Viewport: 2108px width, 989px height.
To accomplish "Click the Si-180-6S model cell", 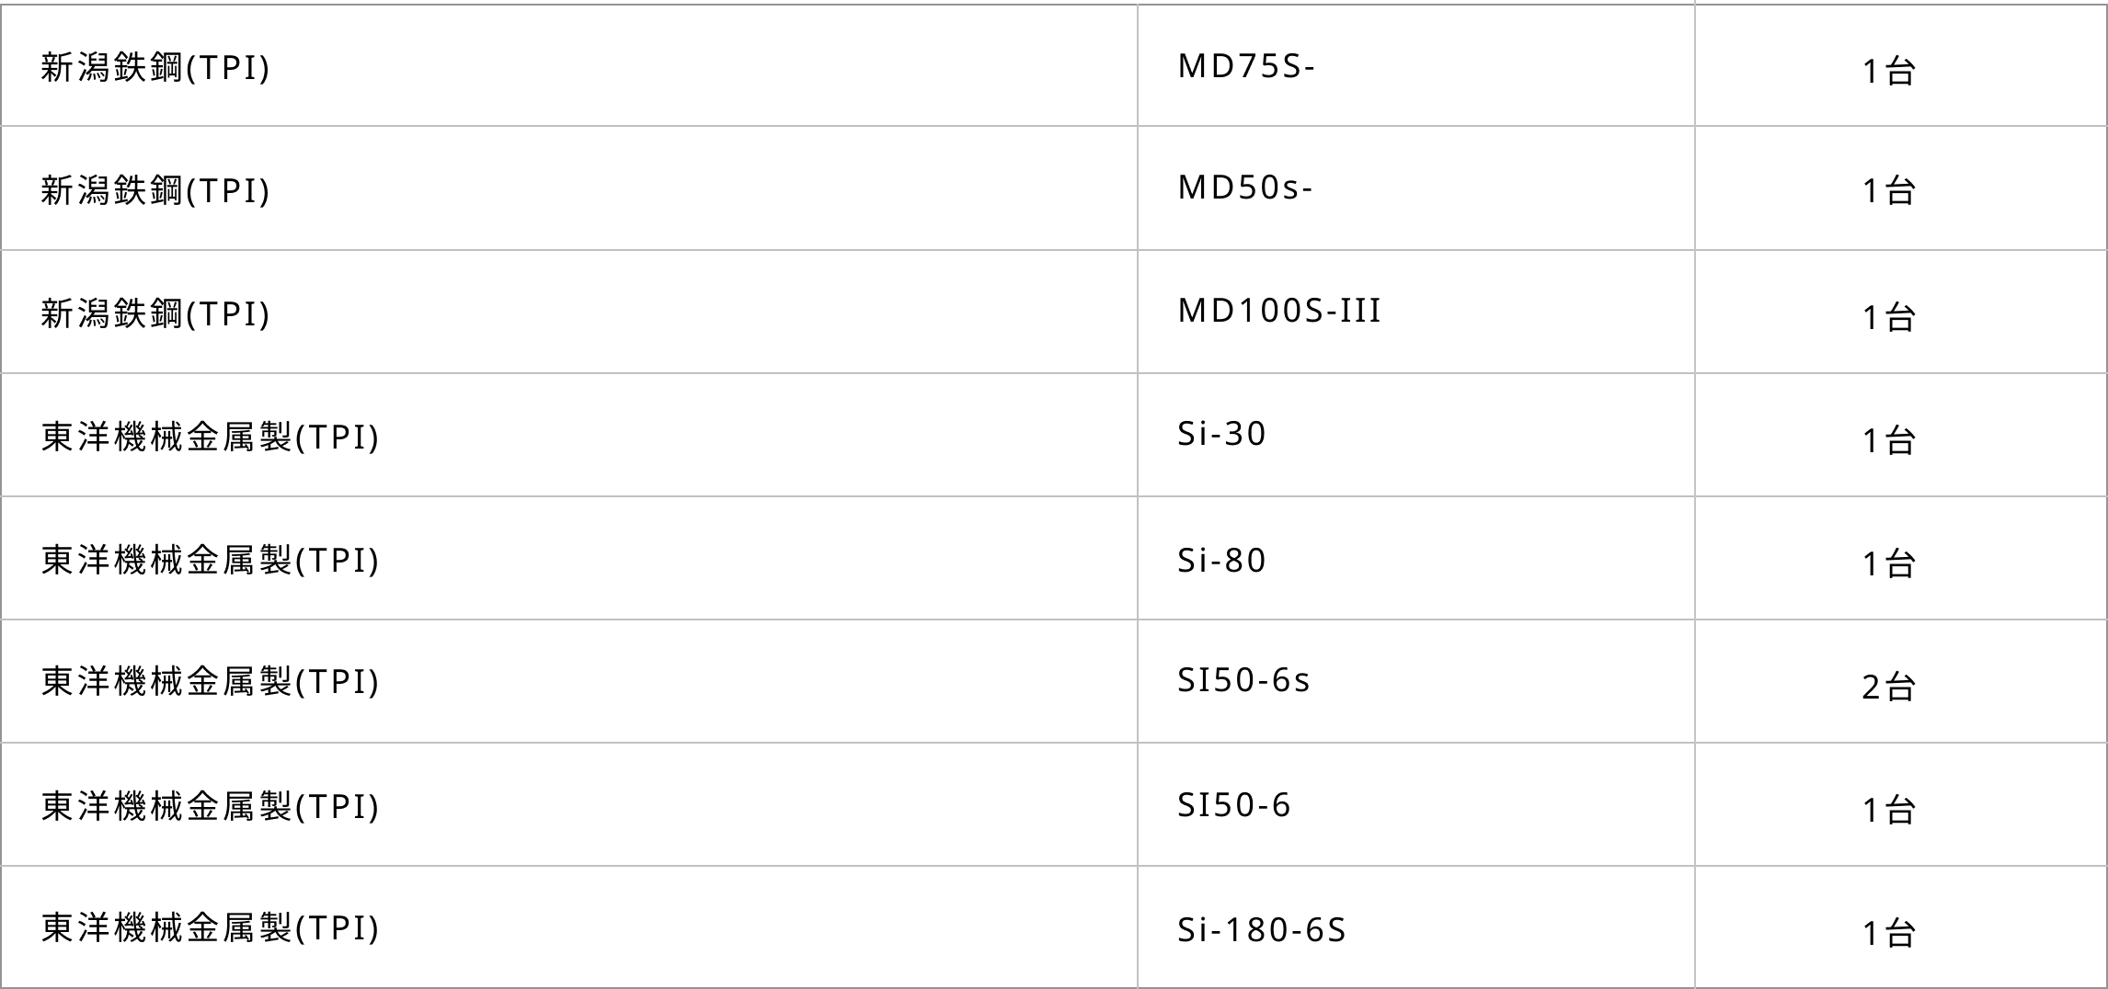I will click(x=1262, y=930).
